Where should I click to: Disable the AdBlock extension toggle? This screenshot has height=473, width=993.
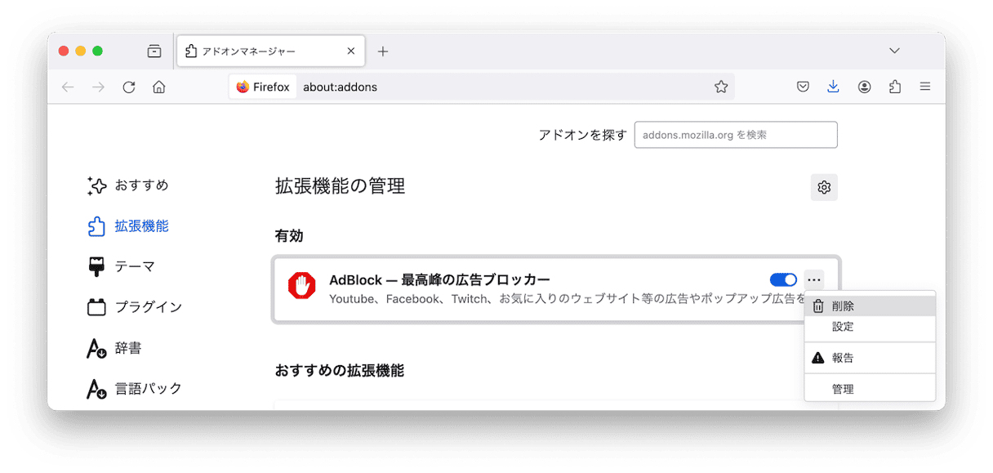click(783, 280)
